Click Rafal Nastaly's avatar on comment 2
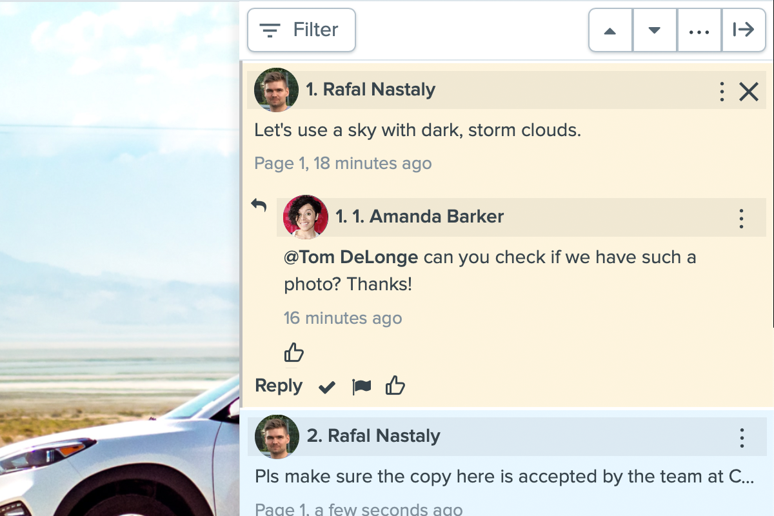774x516 pixels. [x=277, y=437]
